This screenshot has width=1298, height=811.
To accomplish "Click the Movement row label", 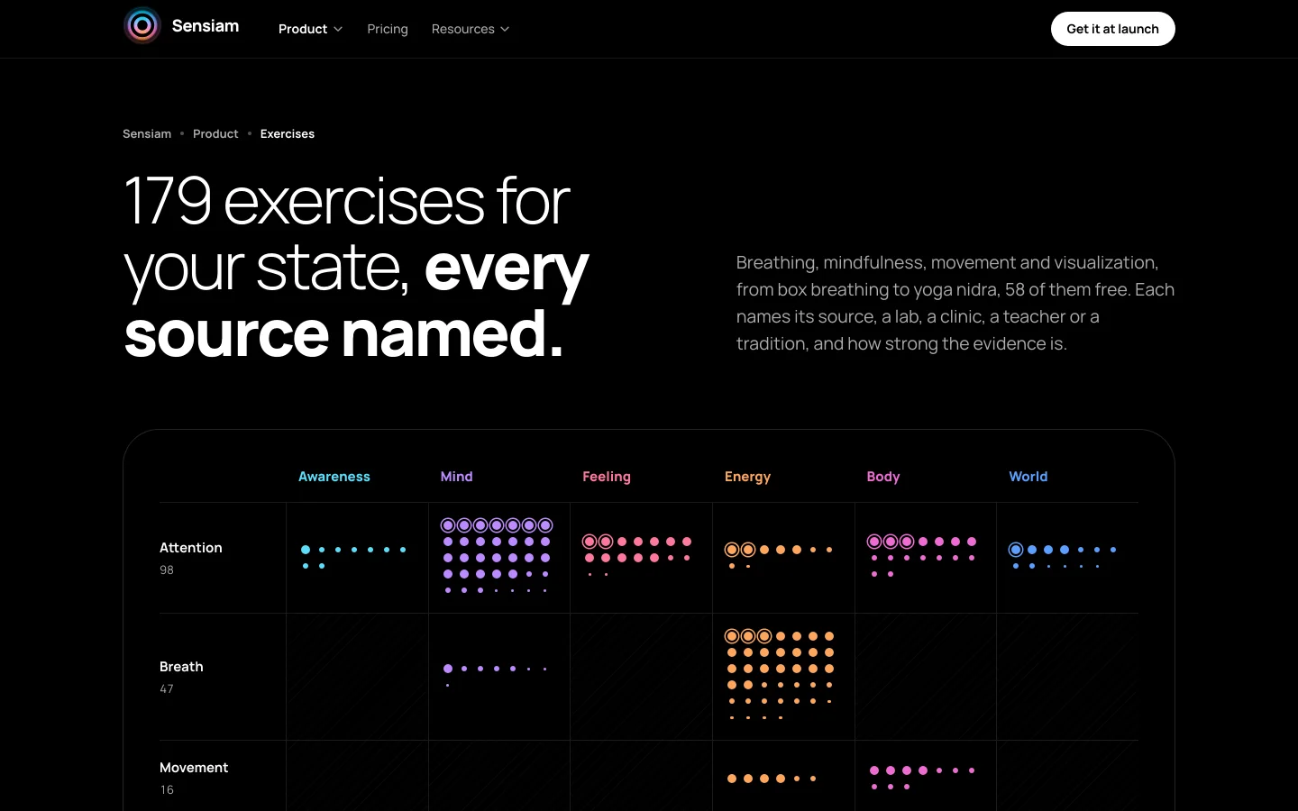I will (194, 768).
